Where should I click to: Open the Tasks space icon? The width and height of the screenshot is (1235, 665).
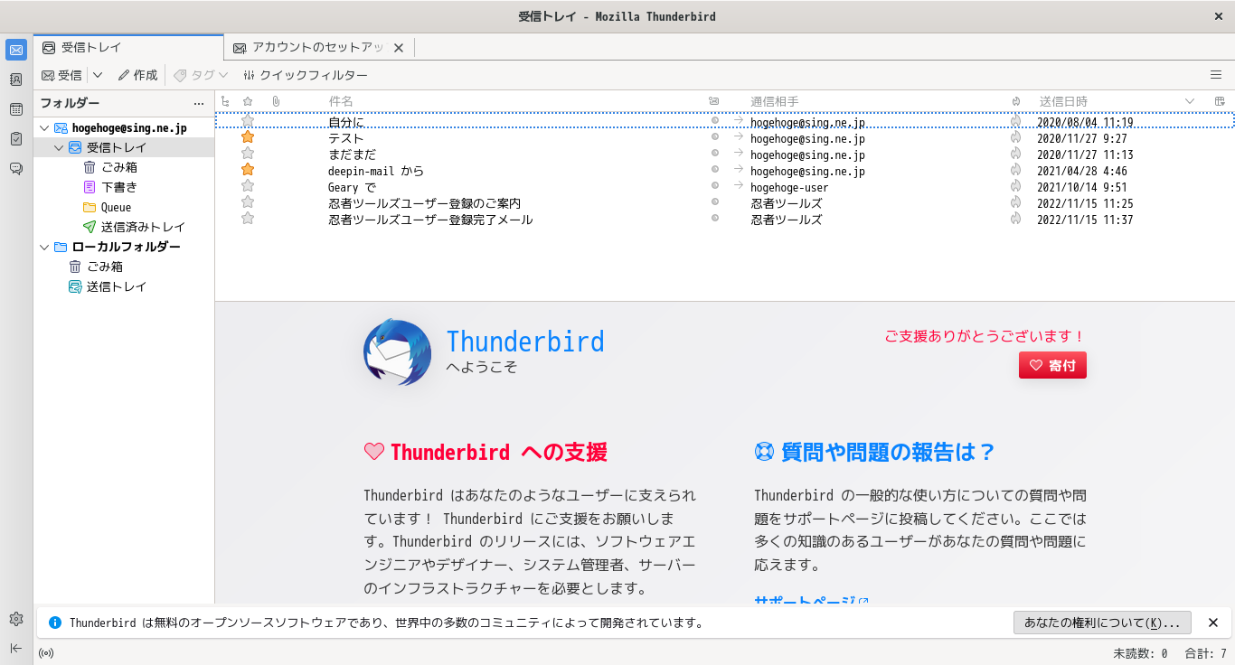coord(16,138)
